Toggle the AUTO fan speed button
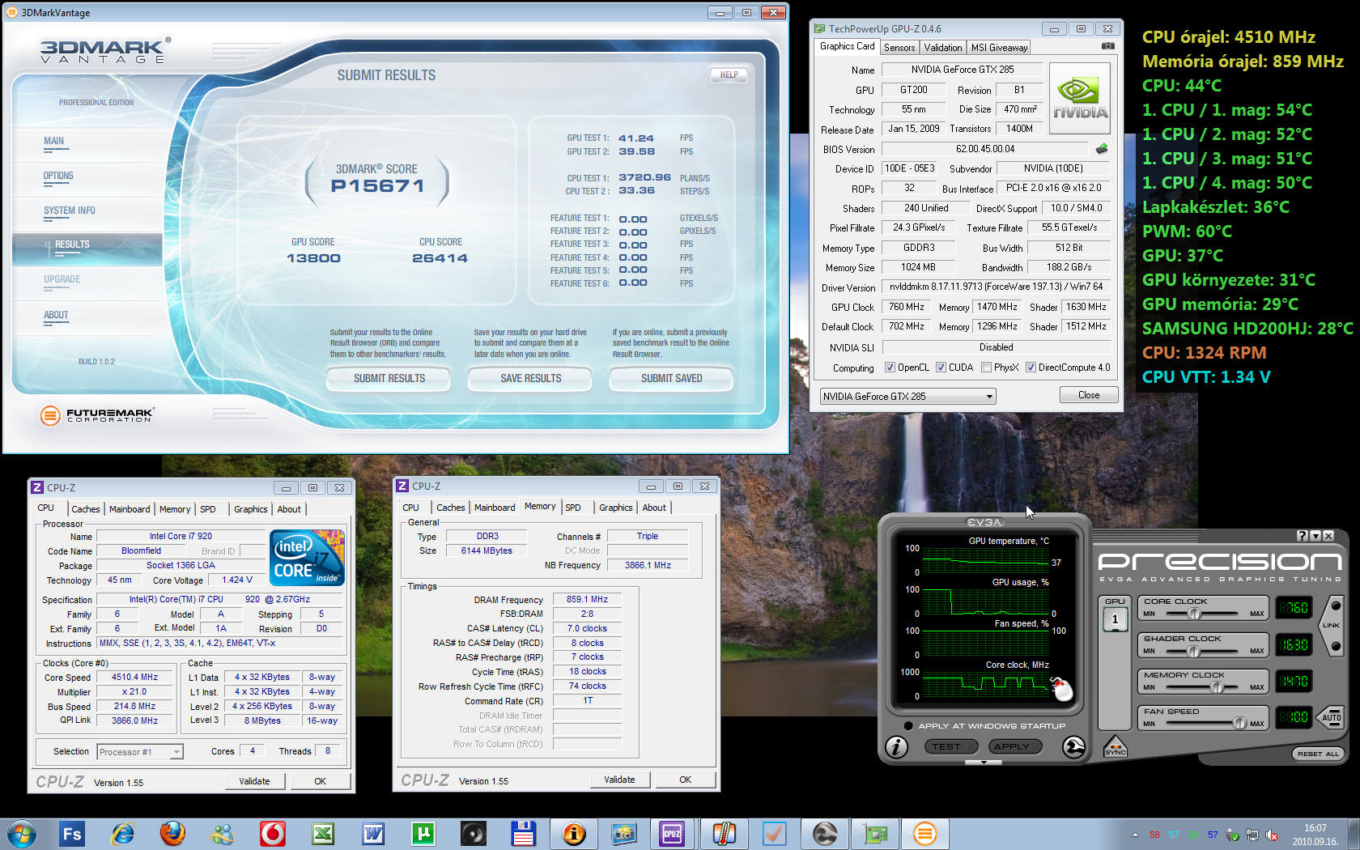The width and height of the screenshot is (1360, 850). pyautogui.click(x=1332, y=717)
